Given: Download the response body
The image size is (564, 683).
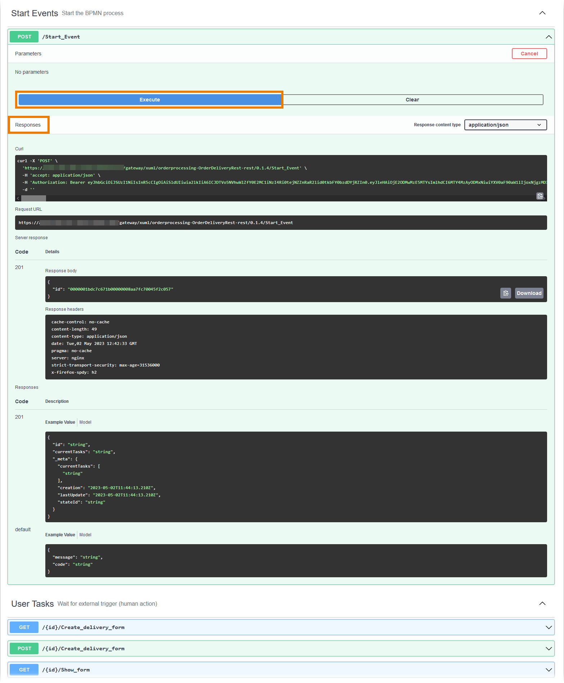Looking at the screenshot, I should 529,293.
